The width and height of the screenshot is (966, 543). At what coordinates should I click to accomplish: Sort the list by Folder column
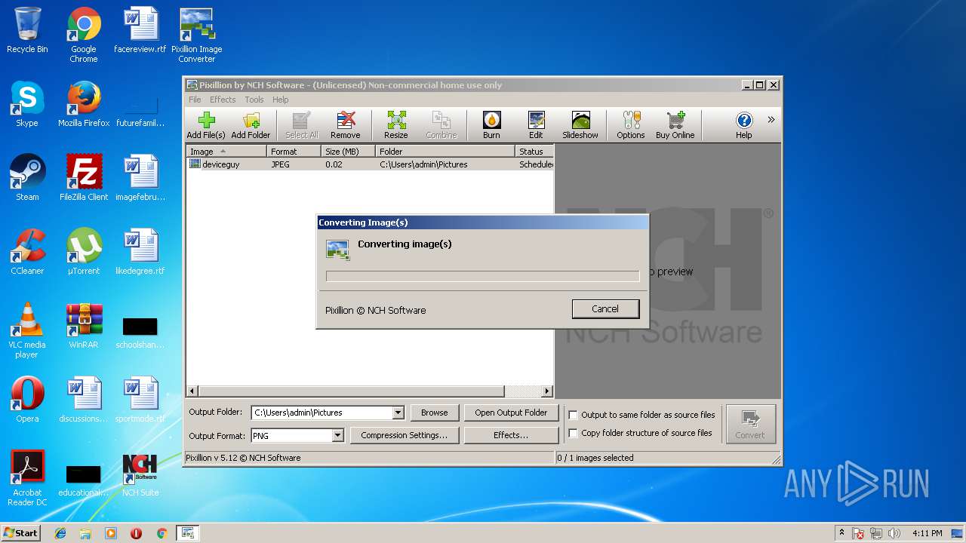coord(445,152)
